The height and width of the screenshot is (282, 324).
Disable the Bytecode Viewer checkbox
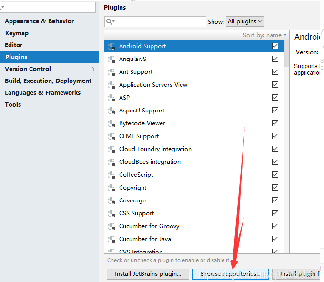(275, 123)
